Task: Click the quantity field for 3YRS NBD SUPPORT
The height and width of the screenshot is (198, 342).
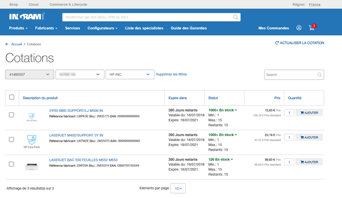Action: [x=289, y=112]
